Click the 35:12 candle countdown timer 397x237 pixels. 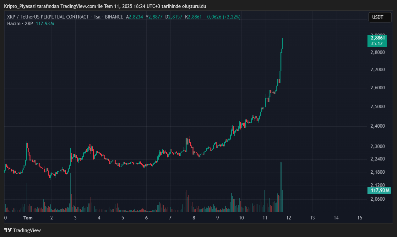[x=376, y=44]
